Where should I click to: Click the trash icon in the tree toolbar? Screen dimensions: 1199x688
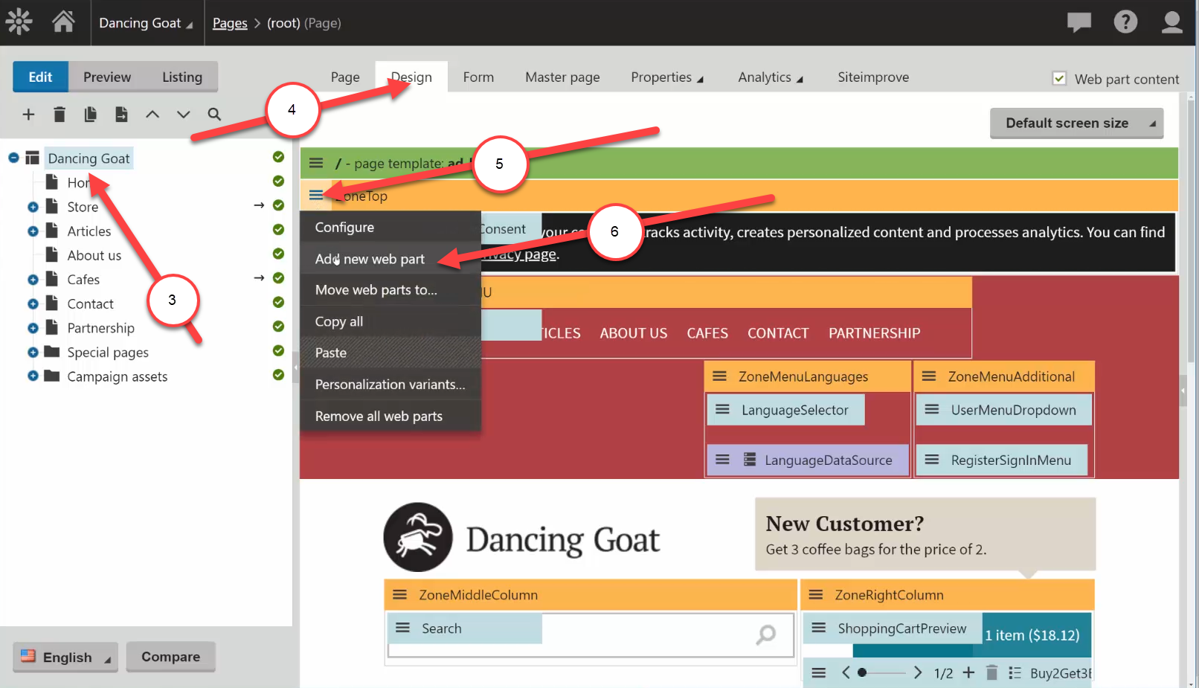[60, 115]
